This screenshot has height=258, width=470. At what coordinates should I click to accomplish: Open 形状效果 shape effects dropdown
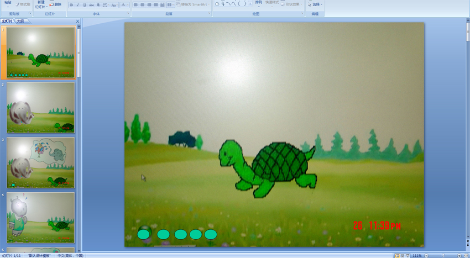(x=291, y=4)
